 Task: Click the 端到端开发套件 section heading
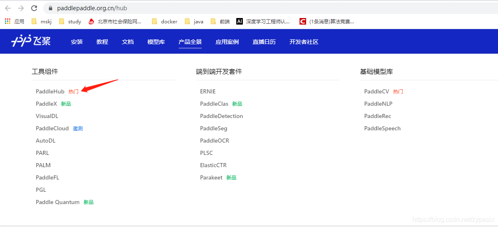pos(219,71)
